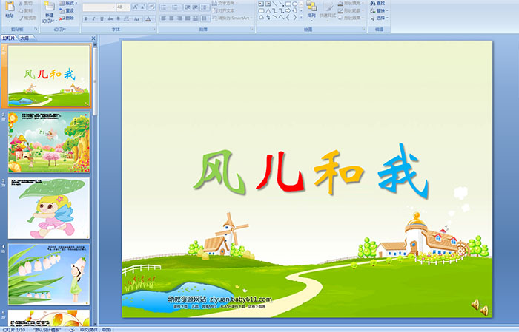Click the Copy (复制) icon
Image resolution: width=519 pixels, height=332 pixels.
[x=21, y=10]
